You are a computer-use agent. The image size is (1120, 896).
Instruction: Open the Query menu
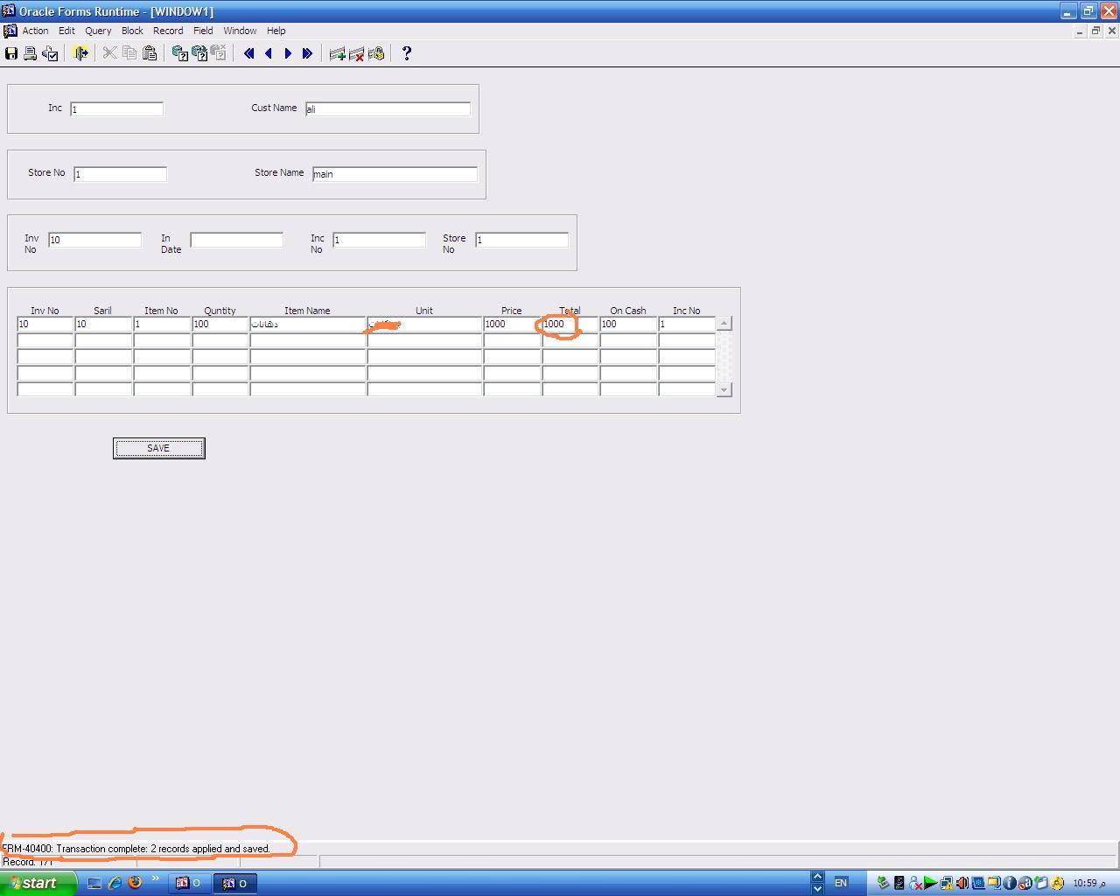tap(98, 31)
